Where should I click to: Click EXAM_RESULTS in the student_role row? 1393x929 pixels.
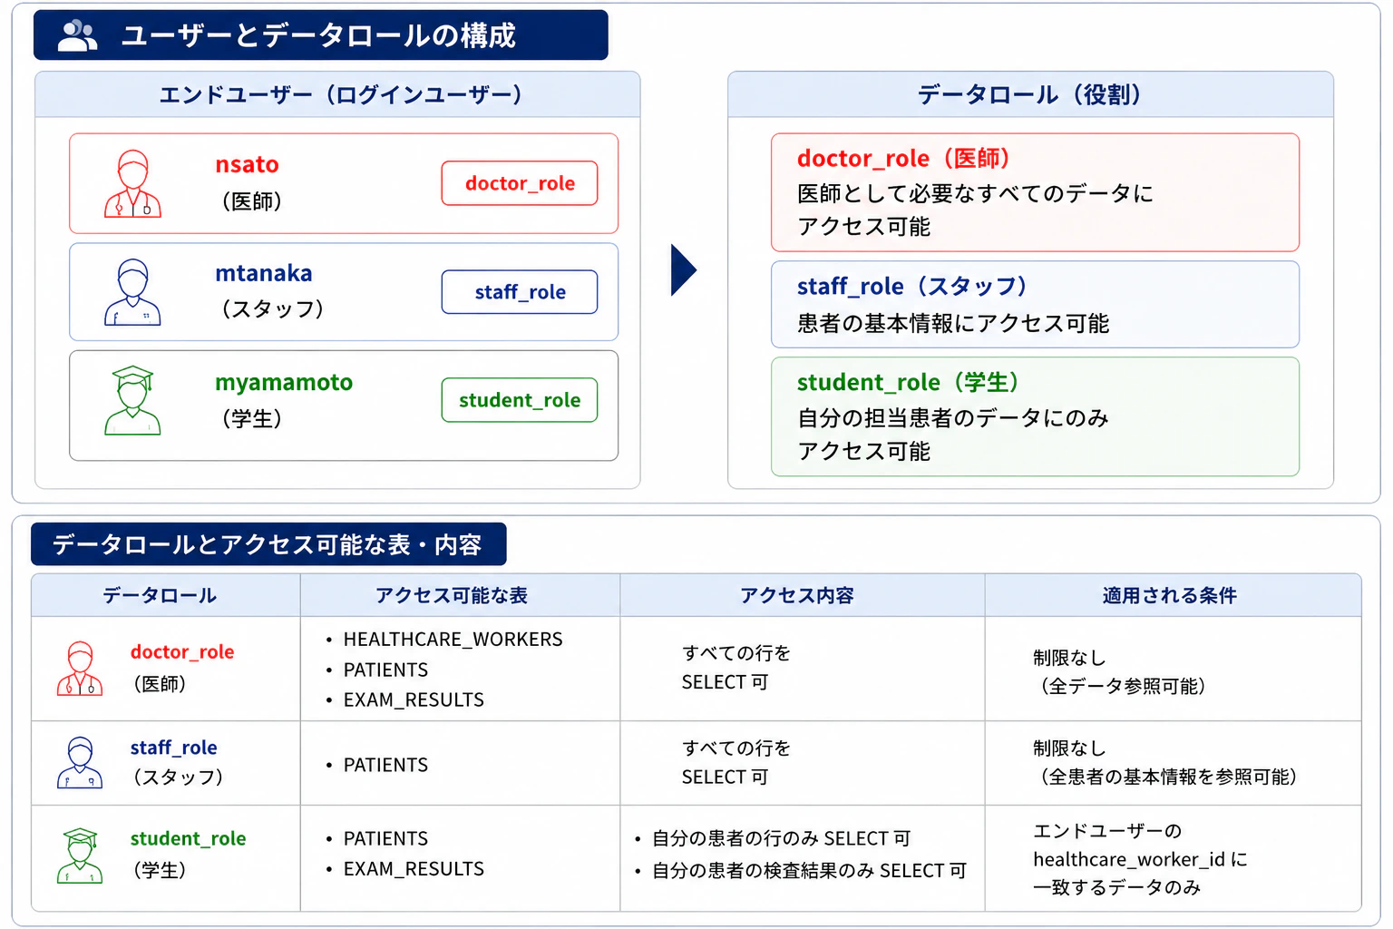(414, 868)
